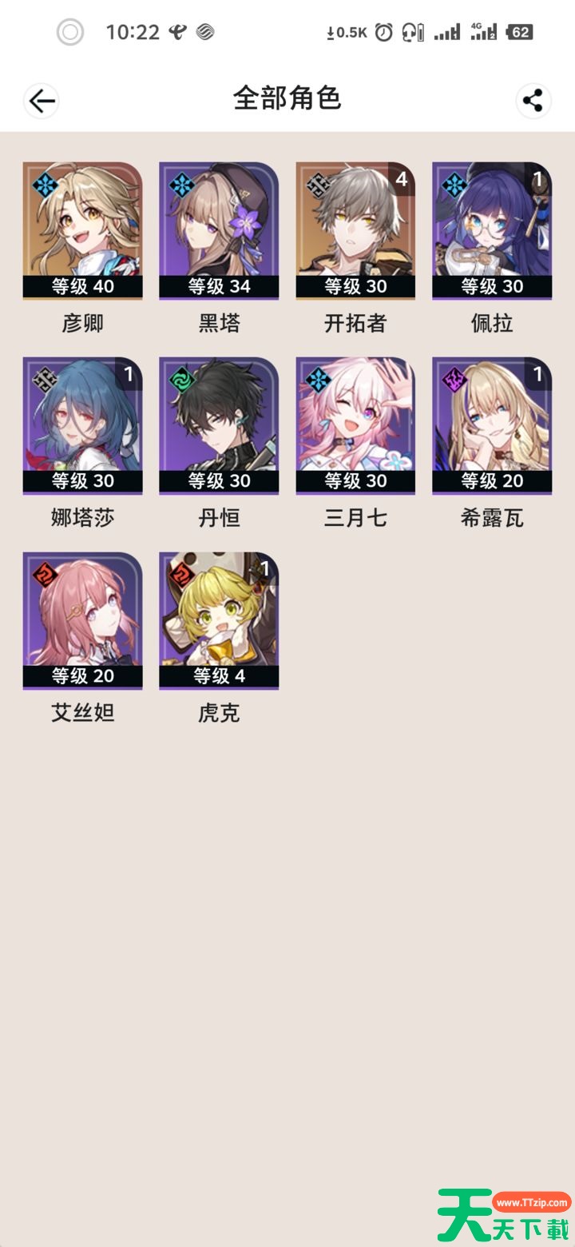
Task: Click the ice element icon on 佩拉
Action: point(455,185)
